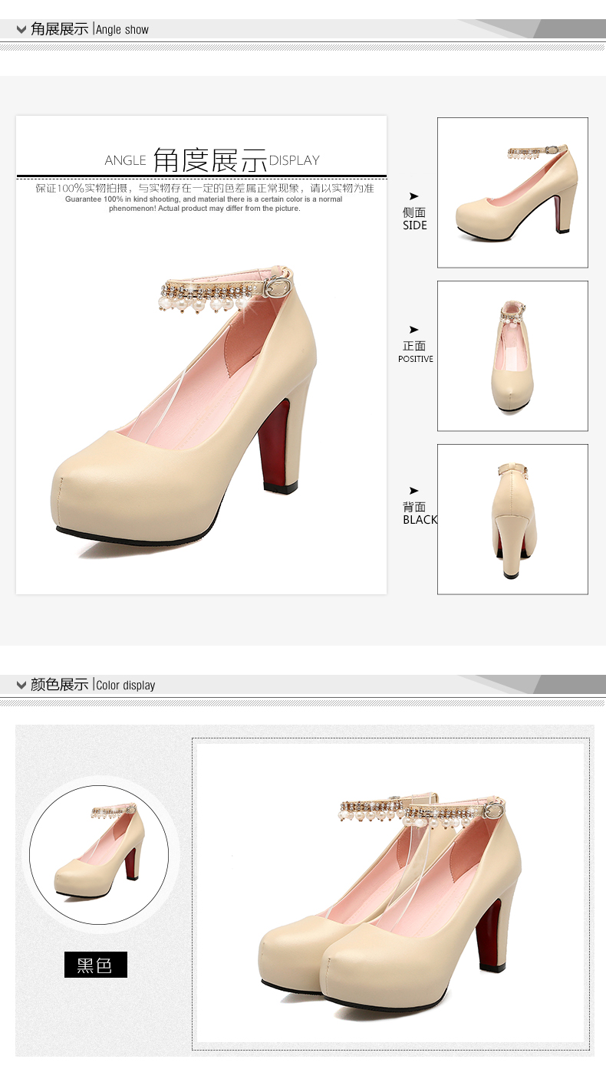The width and height of the screenshot is (606, 1082).
Task: Open the front view shoe thumbnail
Action: (512, 356)
